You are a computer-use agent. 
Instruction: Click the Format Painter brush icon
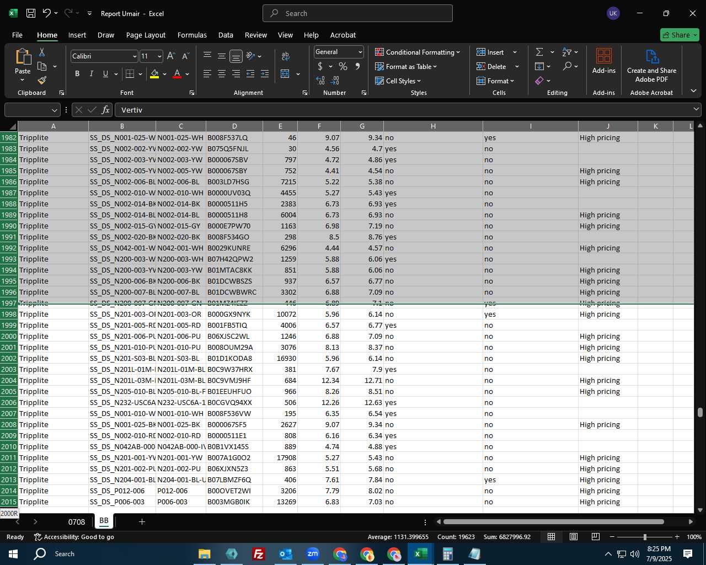click(42, 81)
